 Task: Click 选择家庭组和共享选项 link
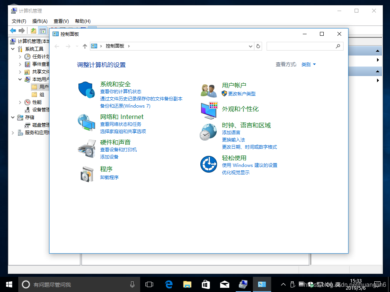pos(123,131)
